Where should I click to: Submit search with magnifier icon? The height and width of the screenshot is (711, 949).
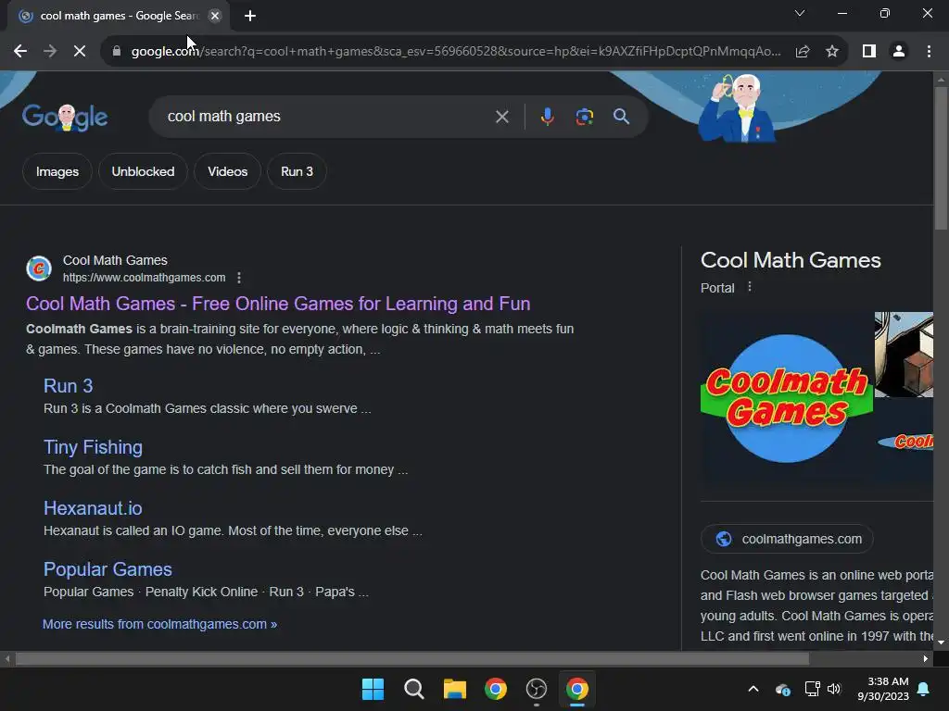(x=621, y=117)
